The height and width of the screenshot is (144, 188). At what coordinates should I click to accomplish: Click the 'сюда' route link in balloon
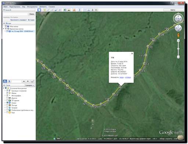click(x=122, y=78)
